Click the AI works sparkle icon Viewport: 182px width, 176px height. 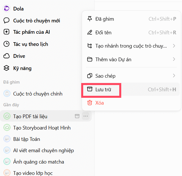click(6, 32)
